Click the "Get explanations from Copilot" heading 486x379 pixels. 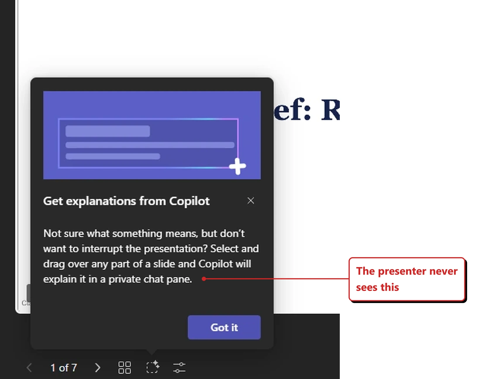(x=126, y=201)
